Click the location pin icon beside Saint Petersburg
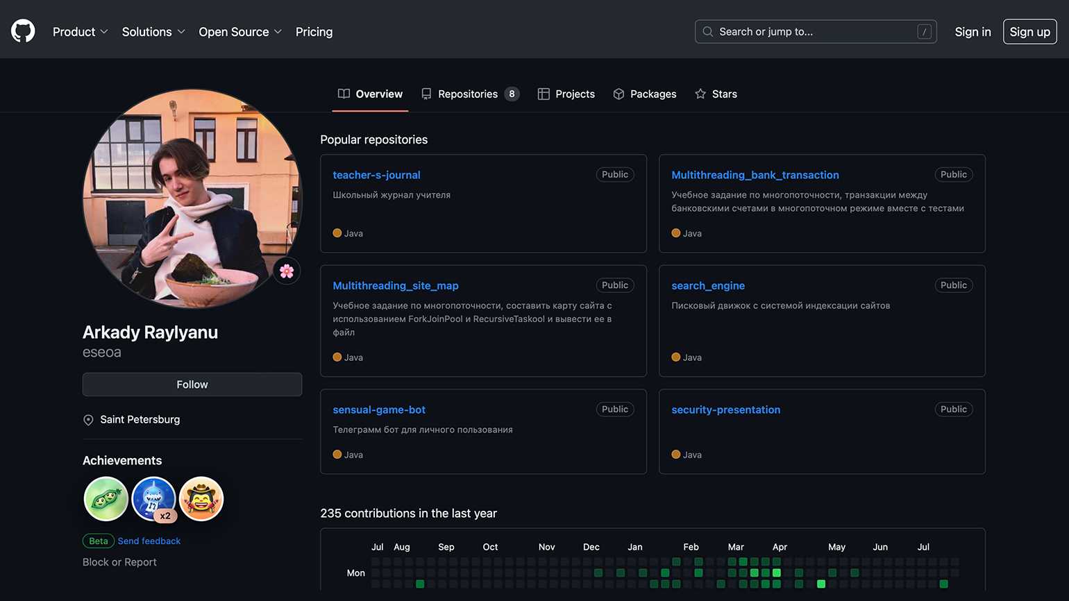Viewport: 1069px width, 601px height. 88,420
